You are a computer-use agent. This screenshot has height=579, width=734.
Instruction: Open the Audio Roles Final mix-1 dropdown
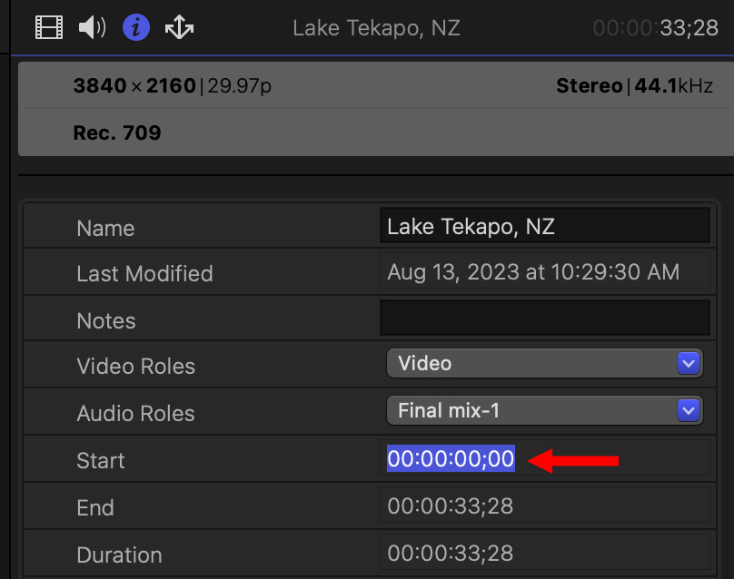coord(544,411)
